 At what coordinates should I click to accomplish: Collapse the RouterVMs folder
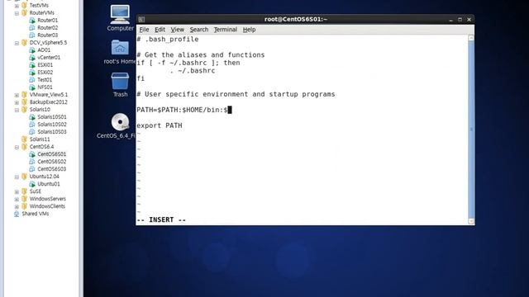(17, 13)
